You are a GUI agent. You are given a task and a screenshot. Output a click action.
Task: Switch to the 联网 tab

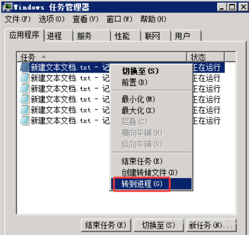click(x=156, y=36)
